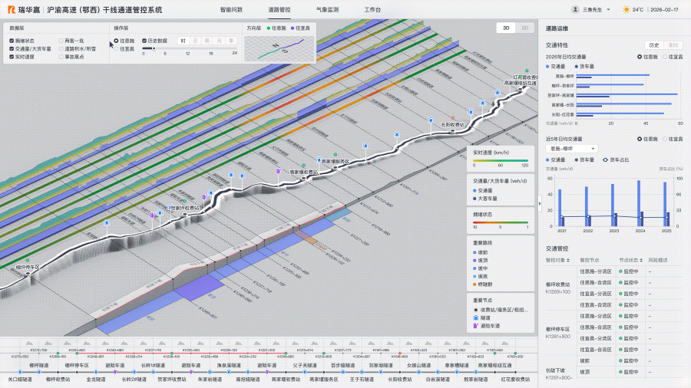Select the 日 time granularity button
Image resolution: width=691 pixels, height=388 pixels.
point(195,41)
